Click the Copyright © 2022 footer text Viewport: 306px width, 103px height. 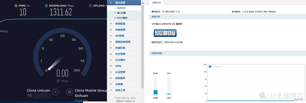coord(125,98)
